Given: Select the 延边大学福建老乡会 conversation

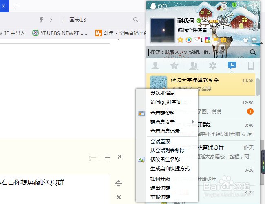Looking at the screenshot, I should pos(201,84).
